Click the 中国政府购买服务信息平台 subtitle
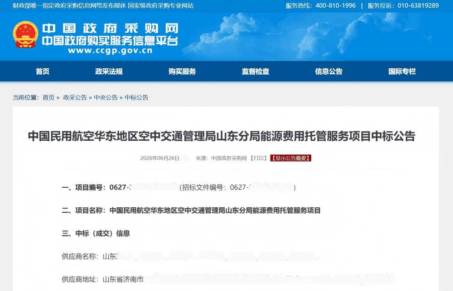The image size is (453, 291). coord(110,41)
